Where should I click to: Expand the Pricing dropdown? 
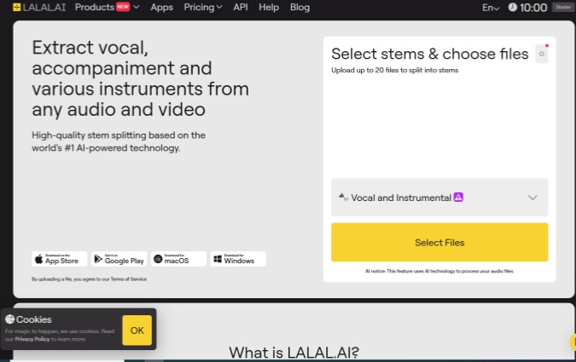203,8
